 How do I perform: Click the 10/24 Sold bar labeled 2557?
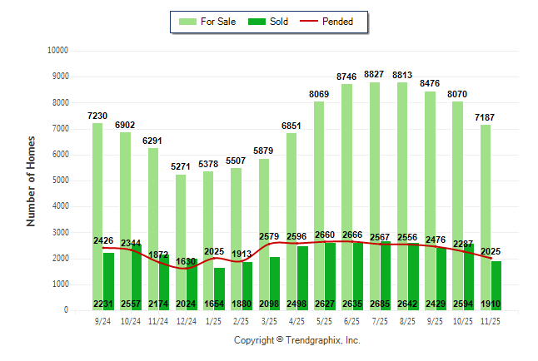click(x=136, y=276)
